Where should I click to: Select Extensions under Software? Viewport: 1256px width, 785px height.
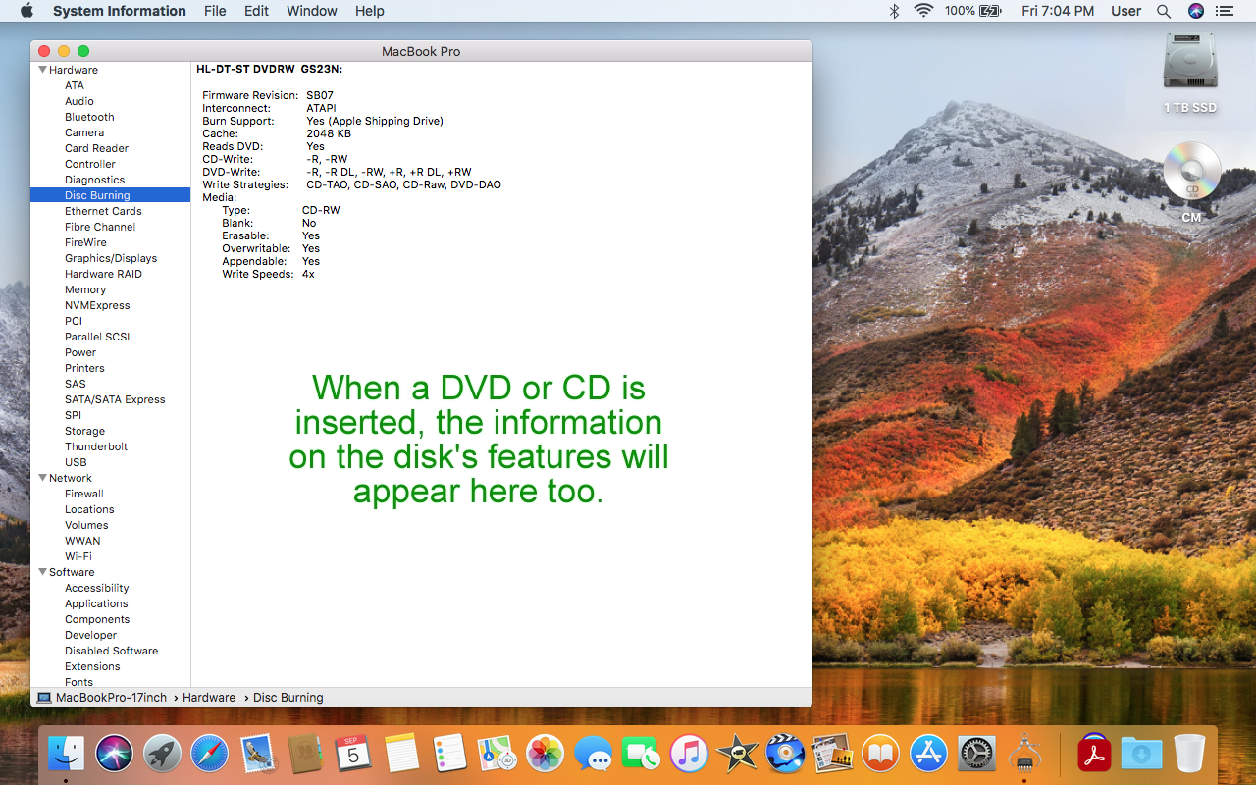pos(92,666)
